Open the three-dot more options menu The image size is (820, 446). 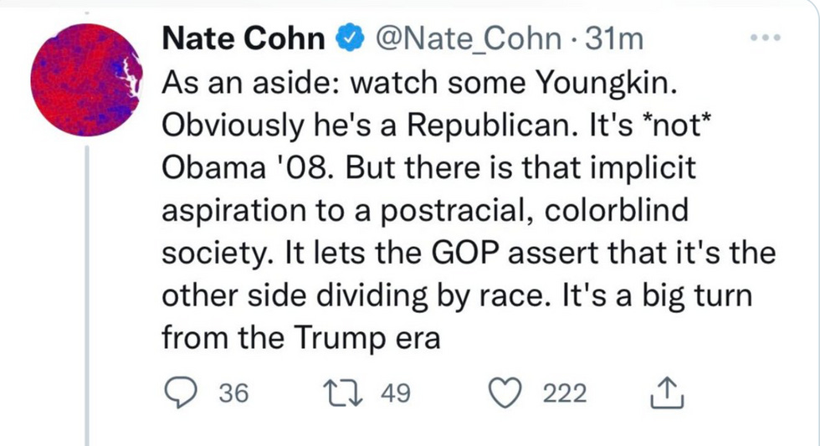click(x=766, y=38)
